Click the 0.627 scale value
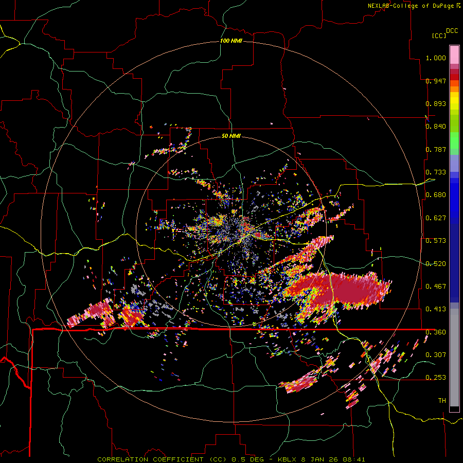The image size is (463, 463). click(436, 218)
